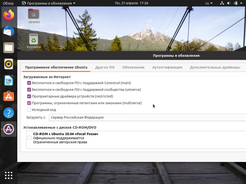Show applications grid at dock bottom
246x184 pixels.
click(x=9, y=175)
